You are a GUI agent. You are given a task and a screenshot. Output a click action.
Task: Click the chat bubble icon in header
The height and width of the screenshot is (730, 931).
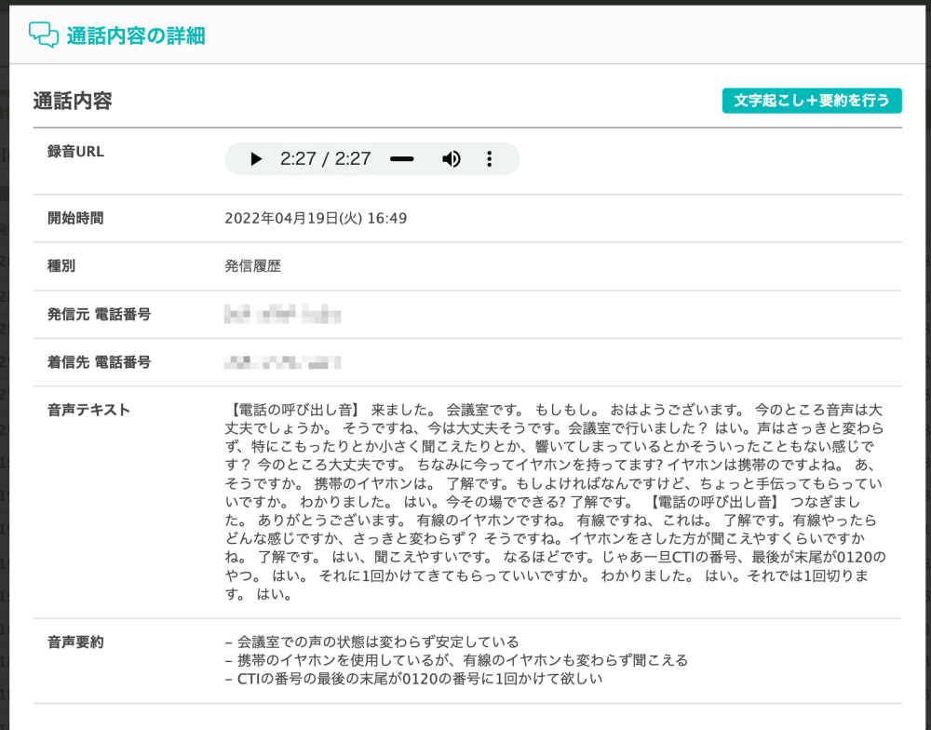[44, 35]
